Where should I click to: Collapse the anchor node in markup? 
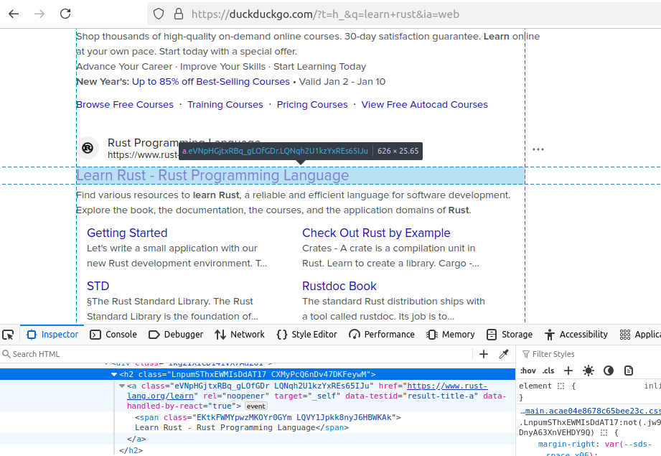122,386
